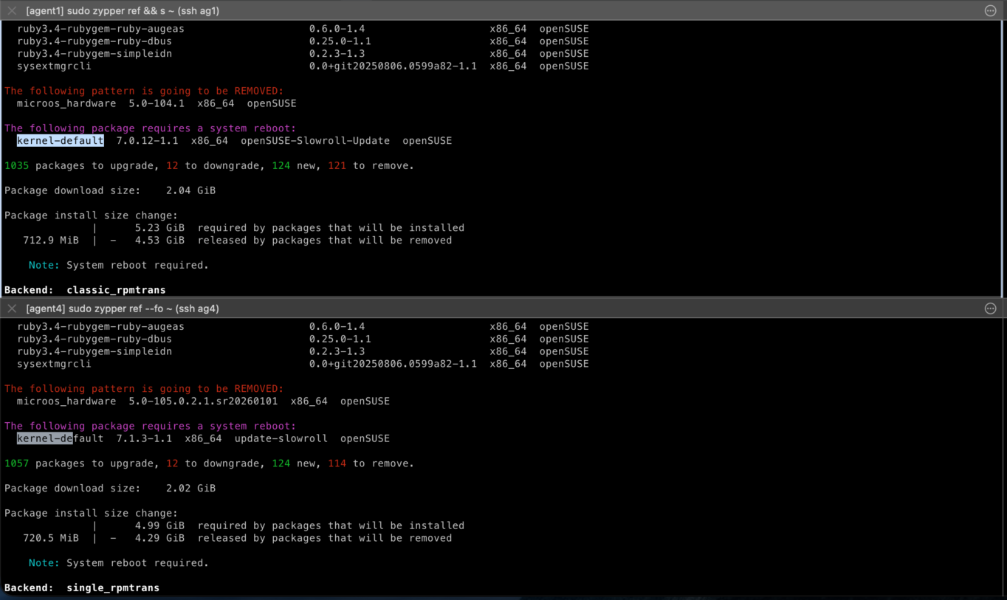1007x600 pixels.
Task: Click backend value 'single_rpmtrans'
Action: (113, 587)
